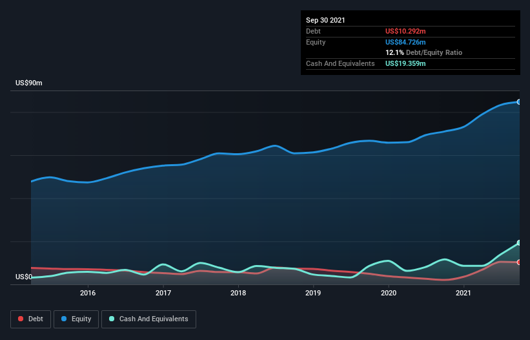Click the 2019 x-axis label

coord(313,293)
